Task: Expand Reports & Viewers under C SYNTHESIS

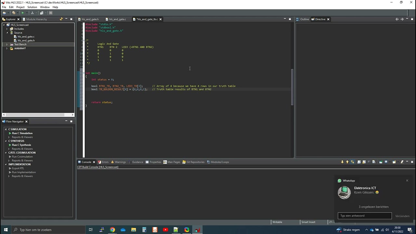Action: pos(9,149)
